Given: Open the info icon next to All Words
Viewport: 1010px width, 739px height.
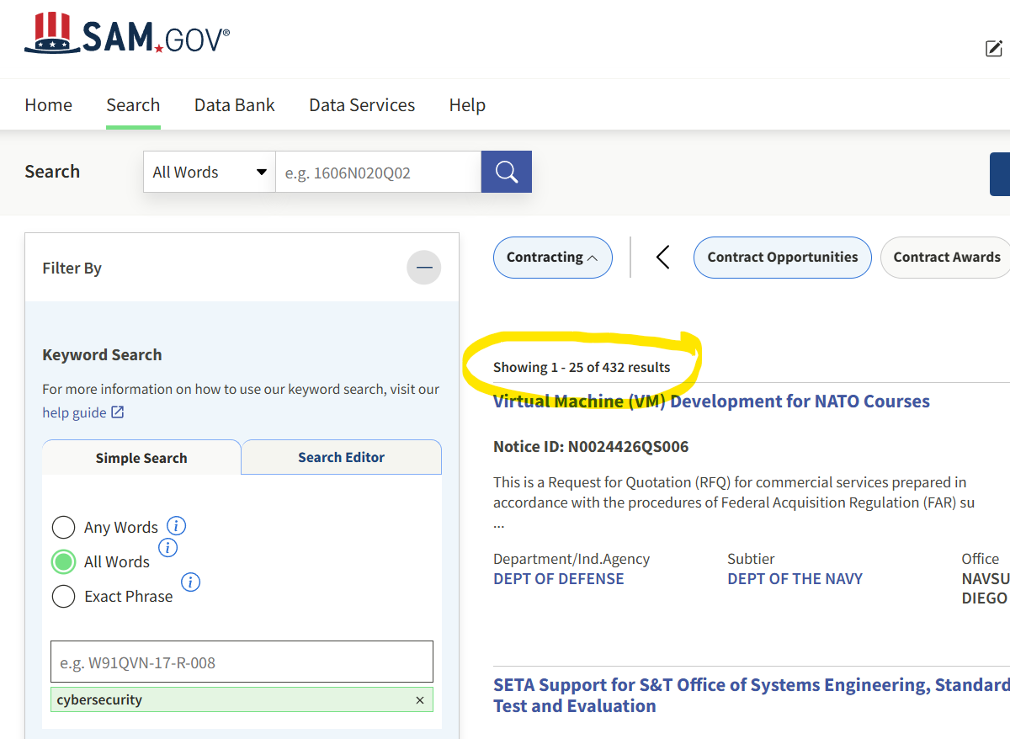Looking at the screenshot, I should point(167,547).
